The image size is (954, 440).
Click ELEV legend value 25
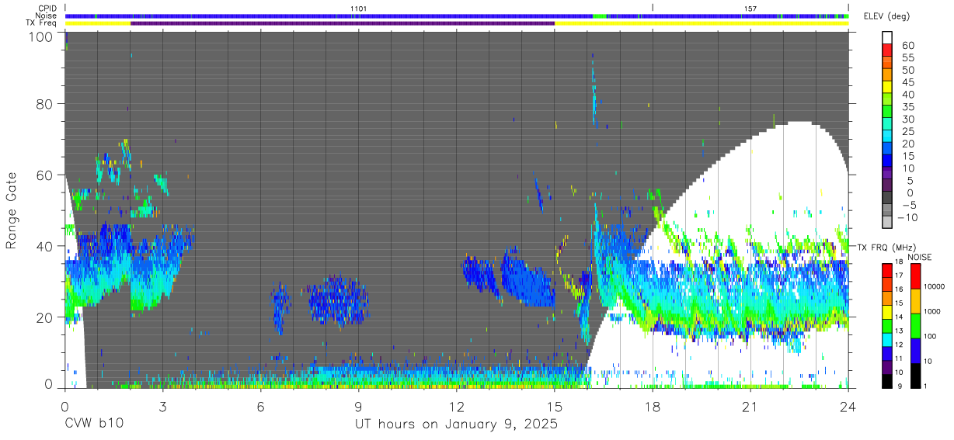[908, 131]
